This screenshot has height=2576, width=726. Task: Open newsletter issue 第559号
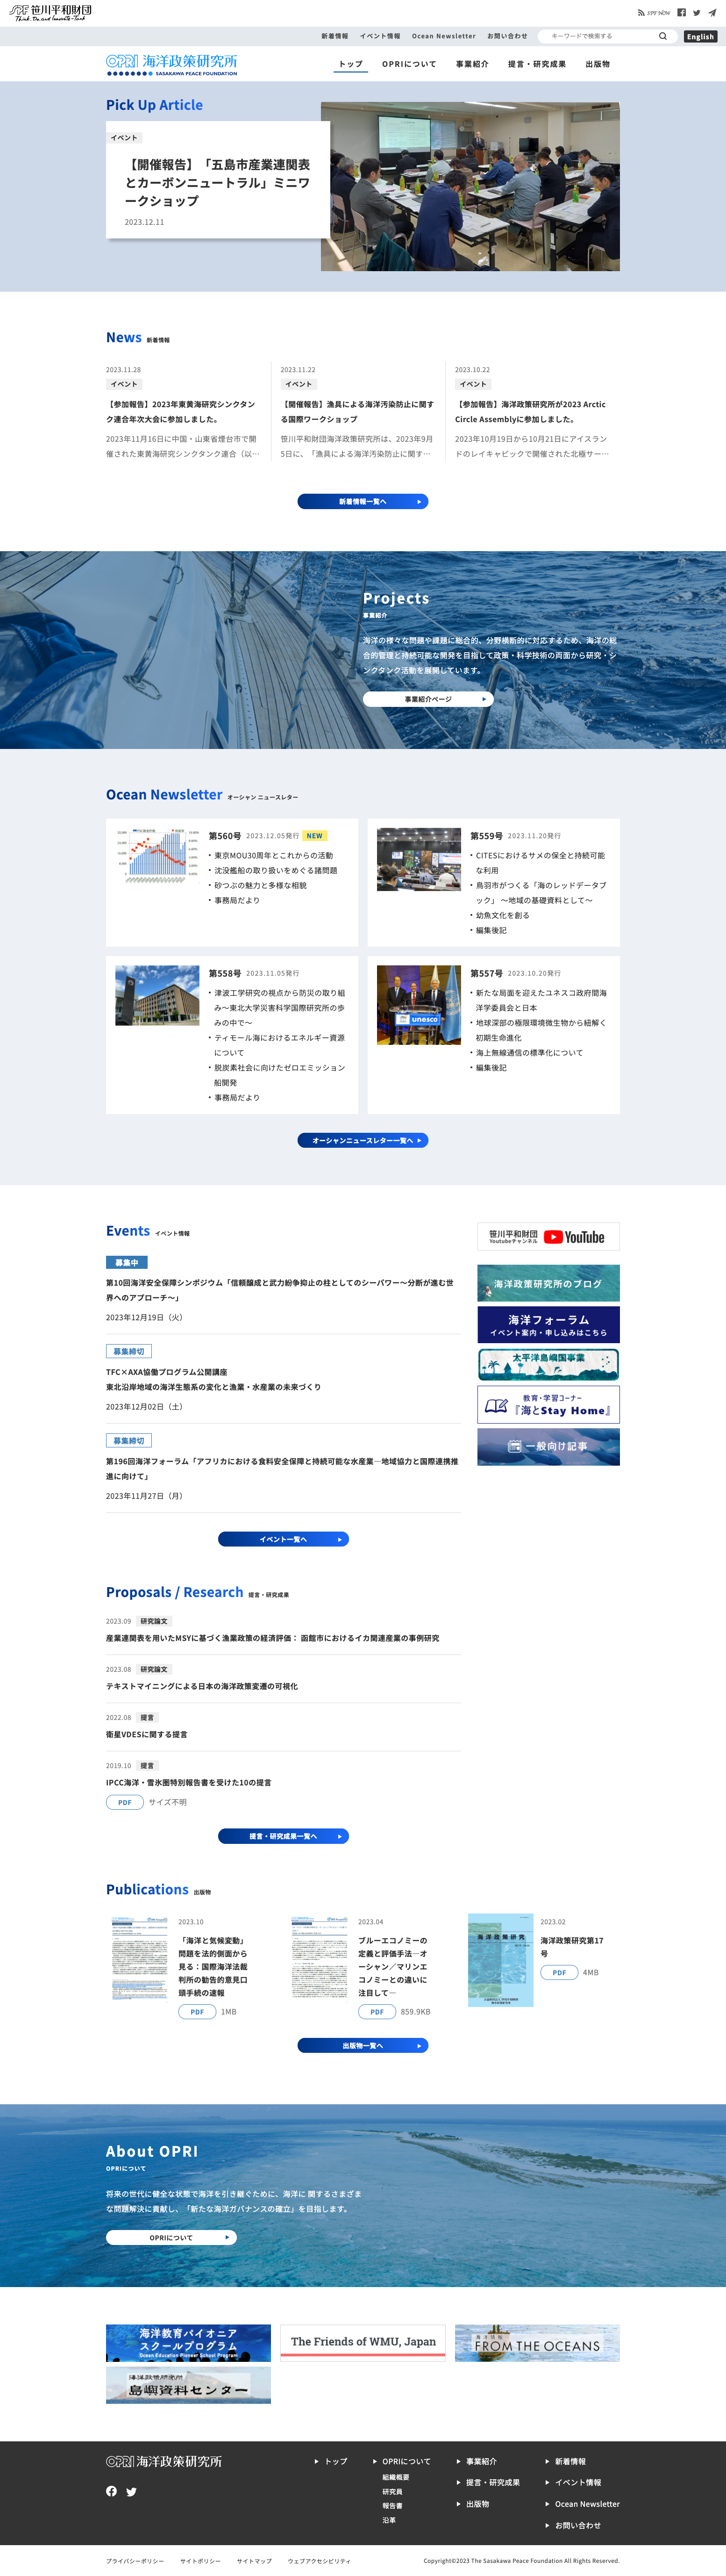click(486, 836)
